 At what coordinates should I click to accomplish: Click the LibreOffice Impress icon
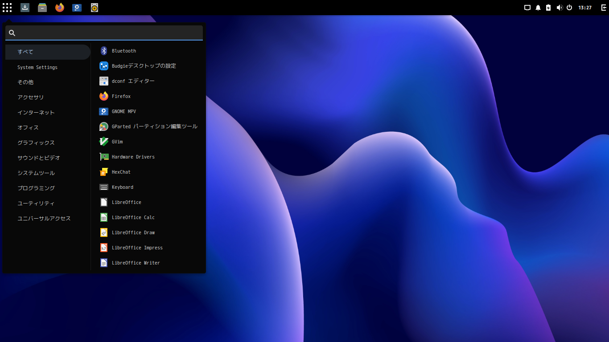[104, 248]
